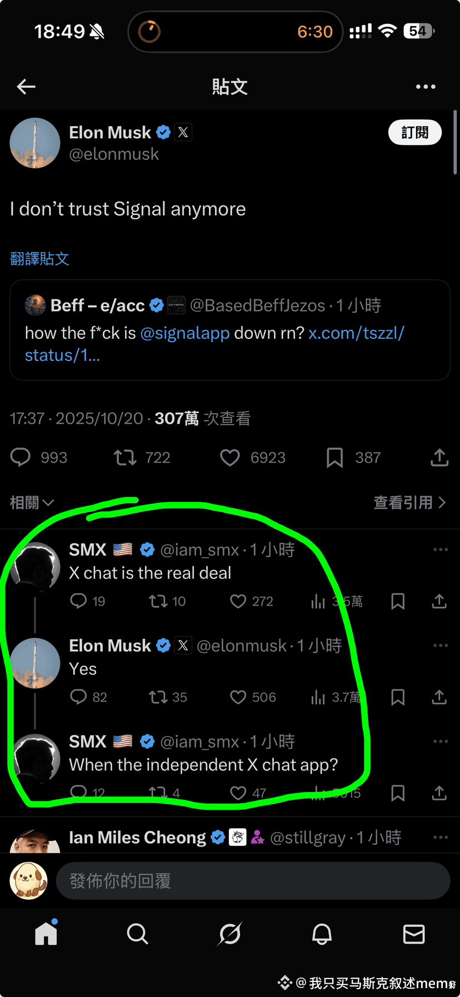
Task: Tap the back arrow in header
Action: [x=26, y=87]
